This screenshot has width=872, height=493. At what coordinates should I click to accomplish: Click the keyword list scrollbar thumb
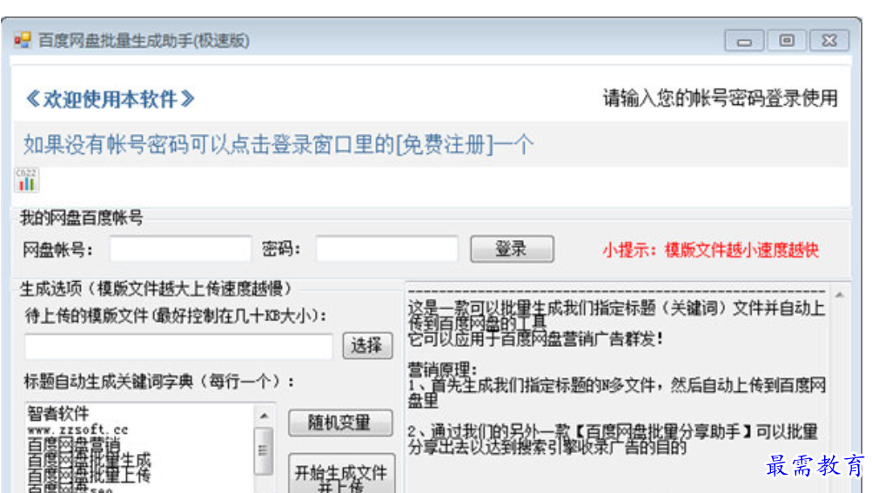tap(264, 450)
